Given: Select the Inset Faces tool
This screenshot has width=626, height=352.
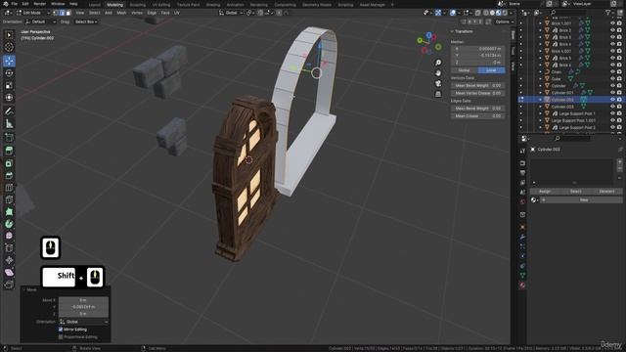Looking at the screenshot, I should click(x=9, y=163).
